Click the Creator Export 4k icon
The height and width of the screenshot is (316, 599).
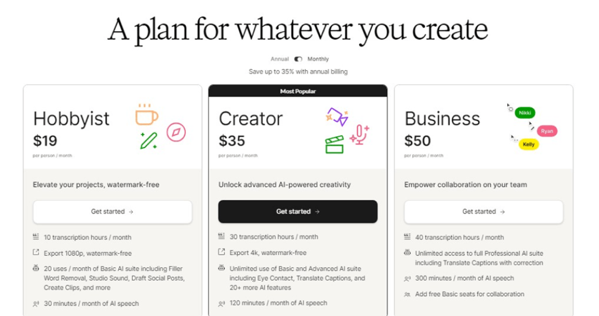click(x=222, y=253)
